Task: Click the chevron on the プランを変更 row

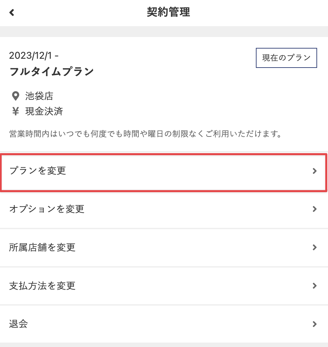Action: (315, 171)
